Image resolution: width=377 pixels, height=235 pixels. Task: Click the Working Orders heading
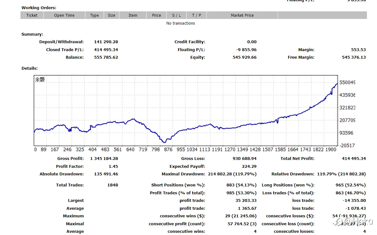(x=39, y=8)
